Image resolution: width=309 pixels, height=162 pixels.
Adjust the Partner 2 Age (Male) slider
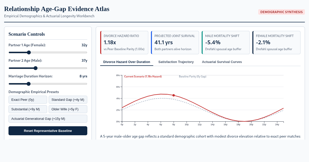click(x=48, y=68)
